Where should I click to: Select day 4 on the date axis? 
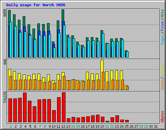(x=25, y=126)
